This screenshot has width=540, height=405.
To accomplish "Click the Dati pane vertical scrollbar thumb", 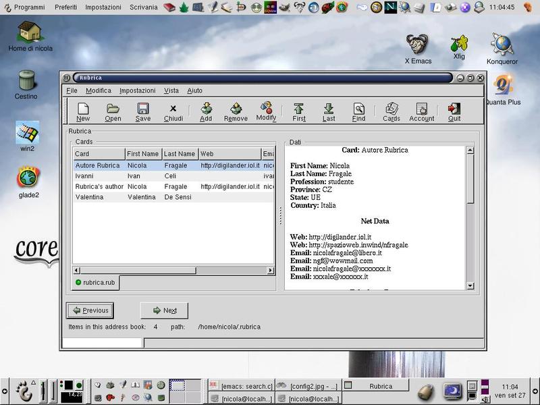I will pos(470,179).
